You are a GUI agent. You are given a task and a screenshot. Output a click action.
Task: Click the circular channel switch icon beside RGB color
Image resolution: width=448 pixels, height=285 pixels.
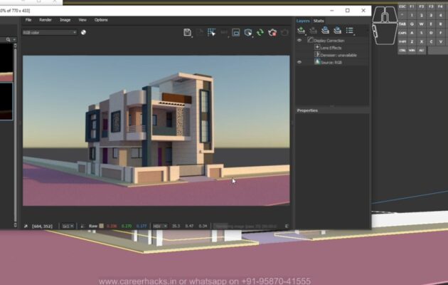pos(83,32)
